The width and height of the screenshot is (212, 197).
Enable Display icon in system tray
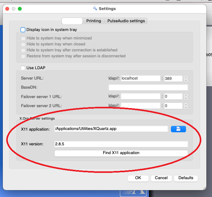tap(23, 30)
